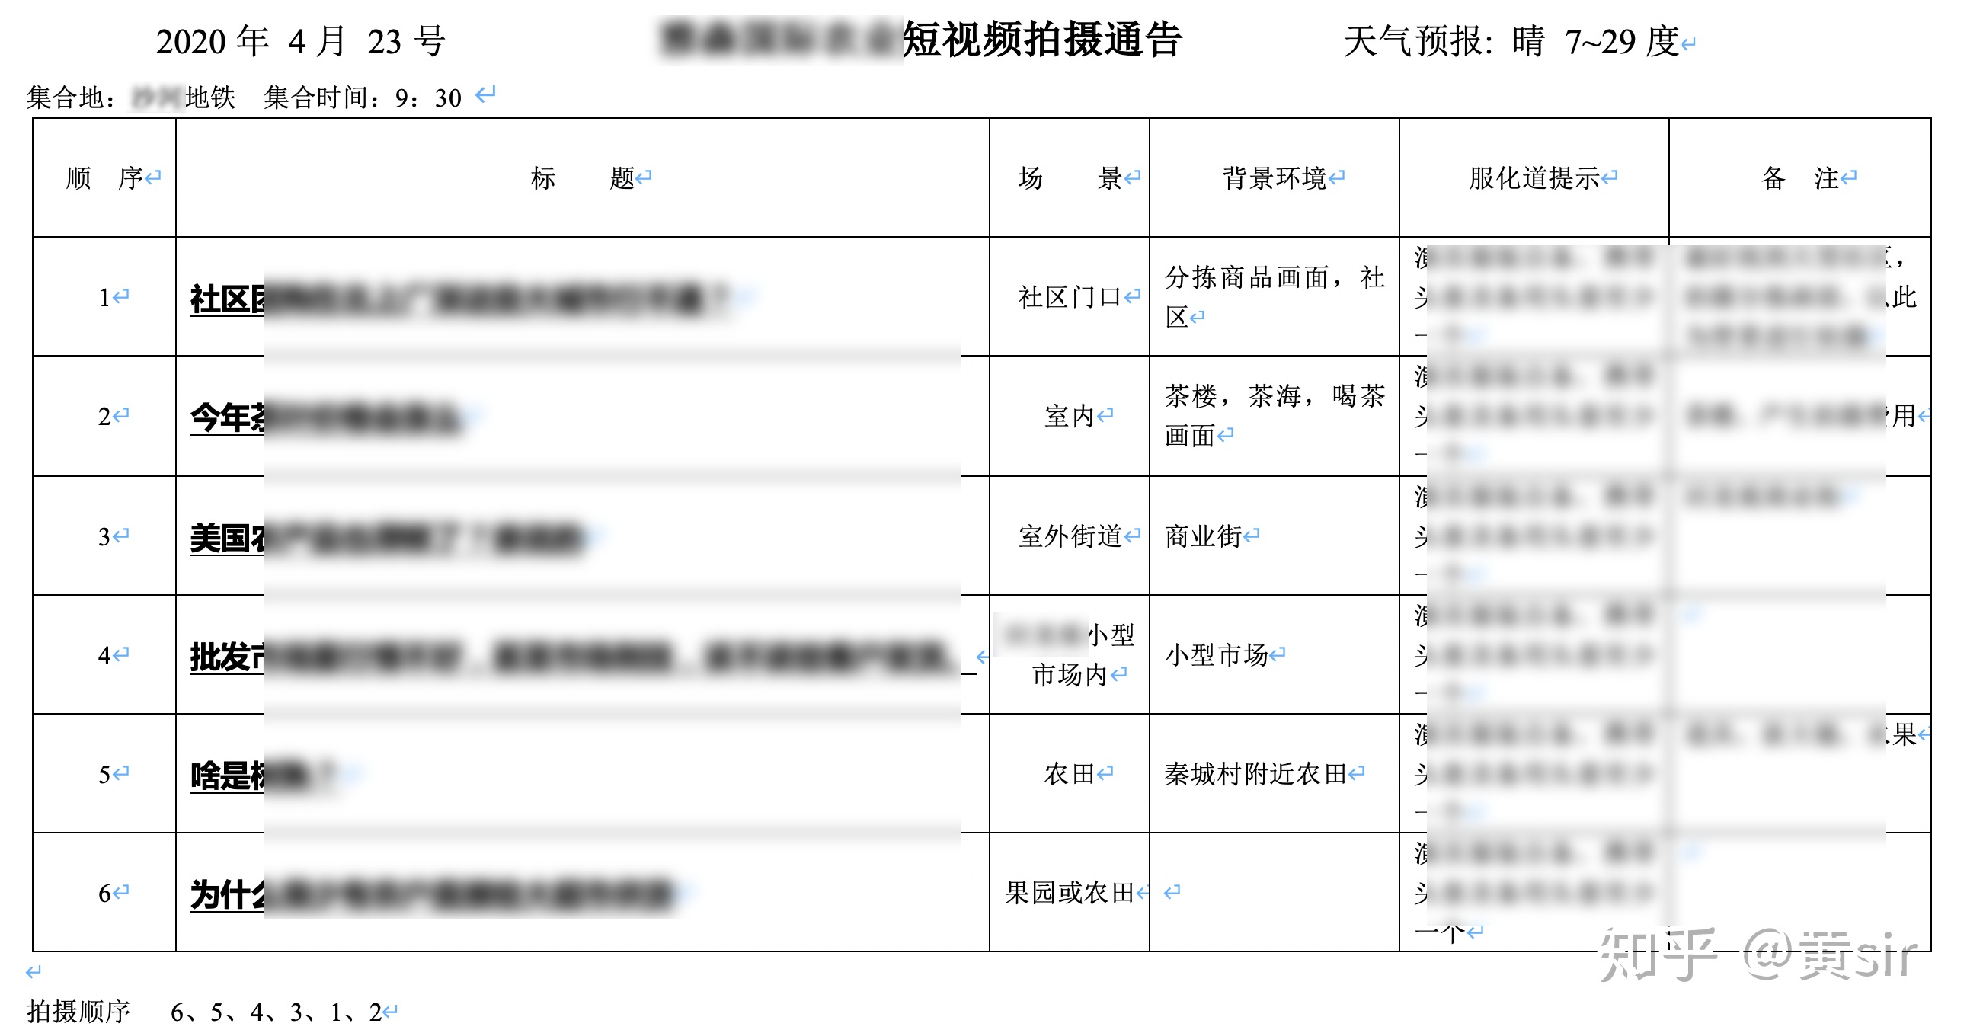
Task: Click the column header 场 景
Action: tap(1070, 178)
